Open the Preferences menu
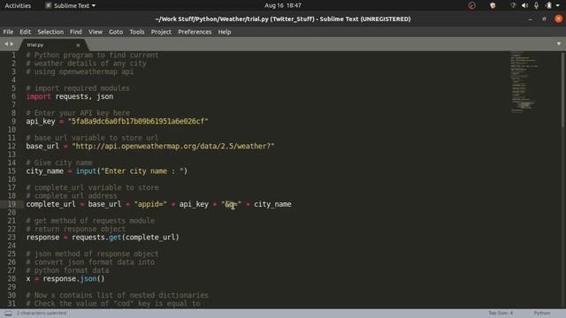The height and width of the screenshot is (318, 566). 195,32
